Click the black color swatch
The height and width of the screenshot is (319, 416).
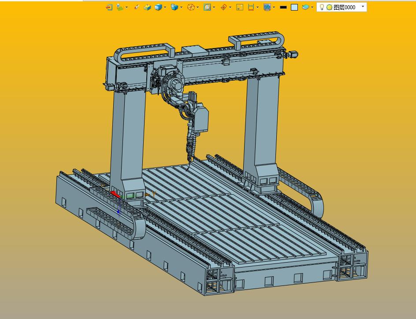(283, 7)
